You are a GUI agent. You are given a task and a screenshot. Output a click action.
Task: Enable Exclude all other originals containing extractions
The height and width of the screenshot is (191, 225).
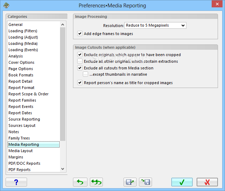tap(80, 61)
